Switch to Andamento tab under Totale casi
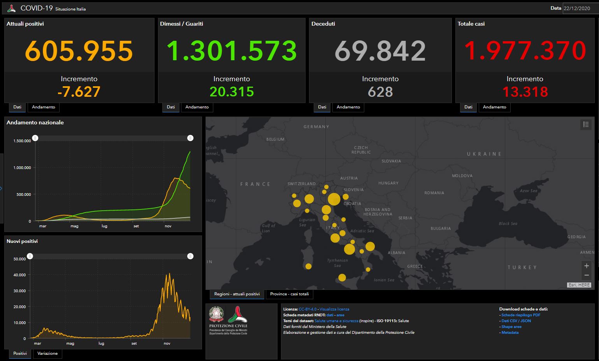The height and width of the screenshot is (361, 599). click(494, 107)
